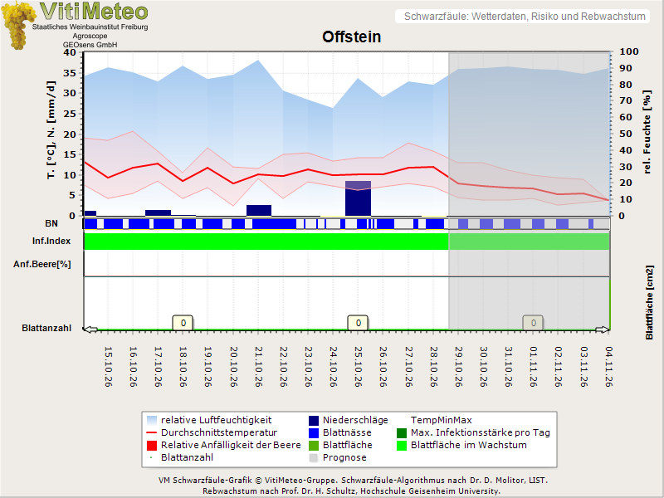Click the right scroll arrow on the timeline
This screenshot has height=498, width=664.
coord(603,330)
